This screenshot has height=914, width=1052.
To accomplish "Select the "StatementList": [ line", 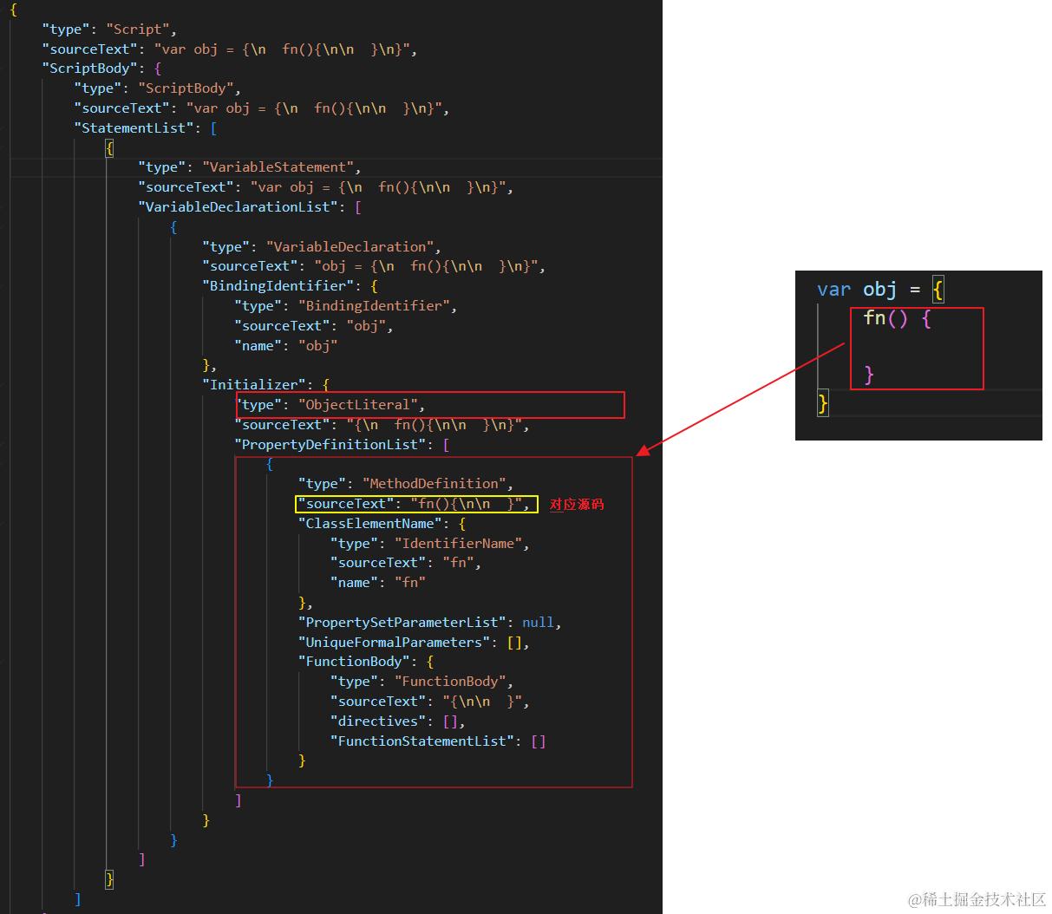I will pyautogui.click(x=146, y=128).
